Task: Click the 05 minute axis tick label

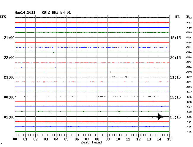Action: pos(66,139)
